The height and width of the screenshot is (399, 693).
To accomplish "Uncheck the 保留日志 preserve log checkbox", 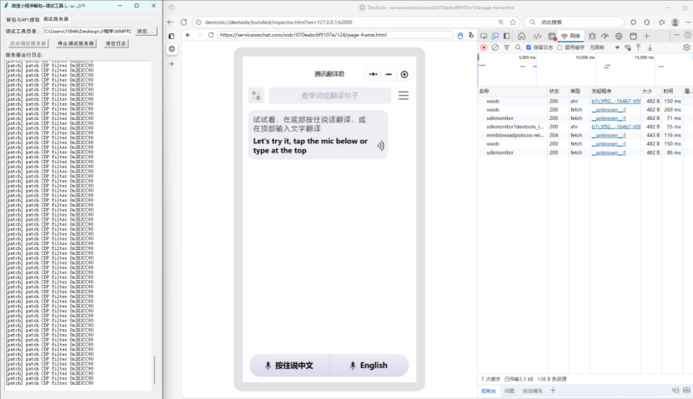I will [x=529, y=47].
